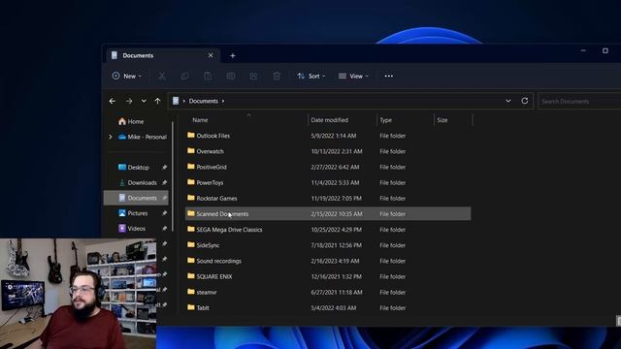Click Documents in the address breadcrumb
Screen dimensions: 621x349
coord(204,101)
